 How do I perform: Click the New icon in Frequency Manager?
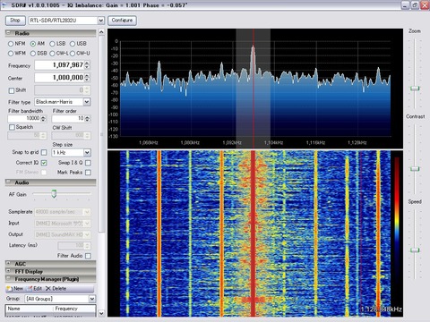click(x=10, y=289)
